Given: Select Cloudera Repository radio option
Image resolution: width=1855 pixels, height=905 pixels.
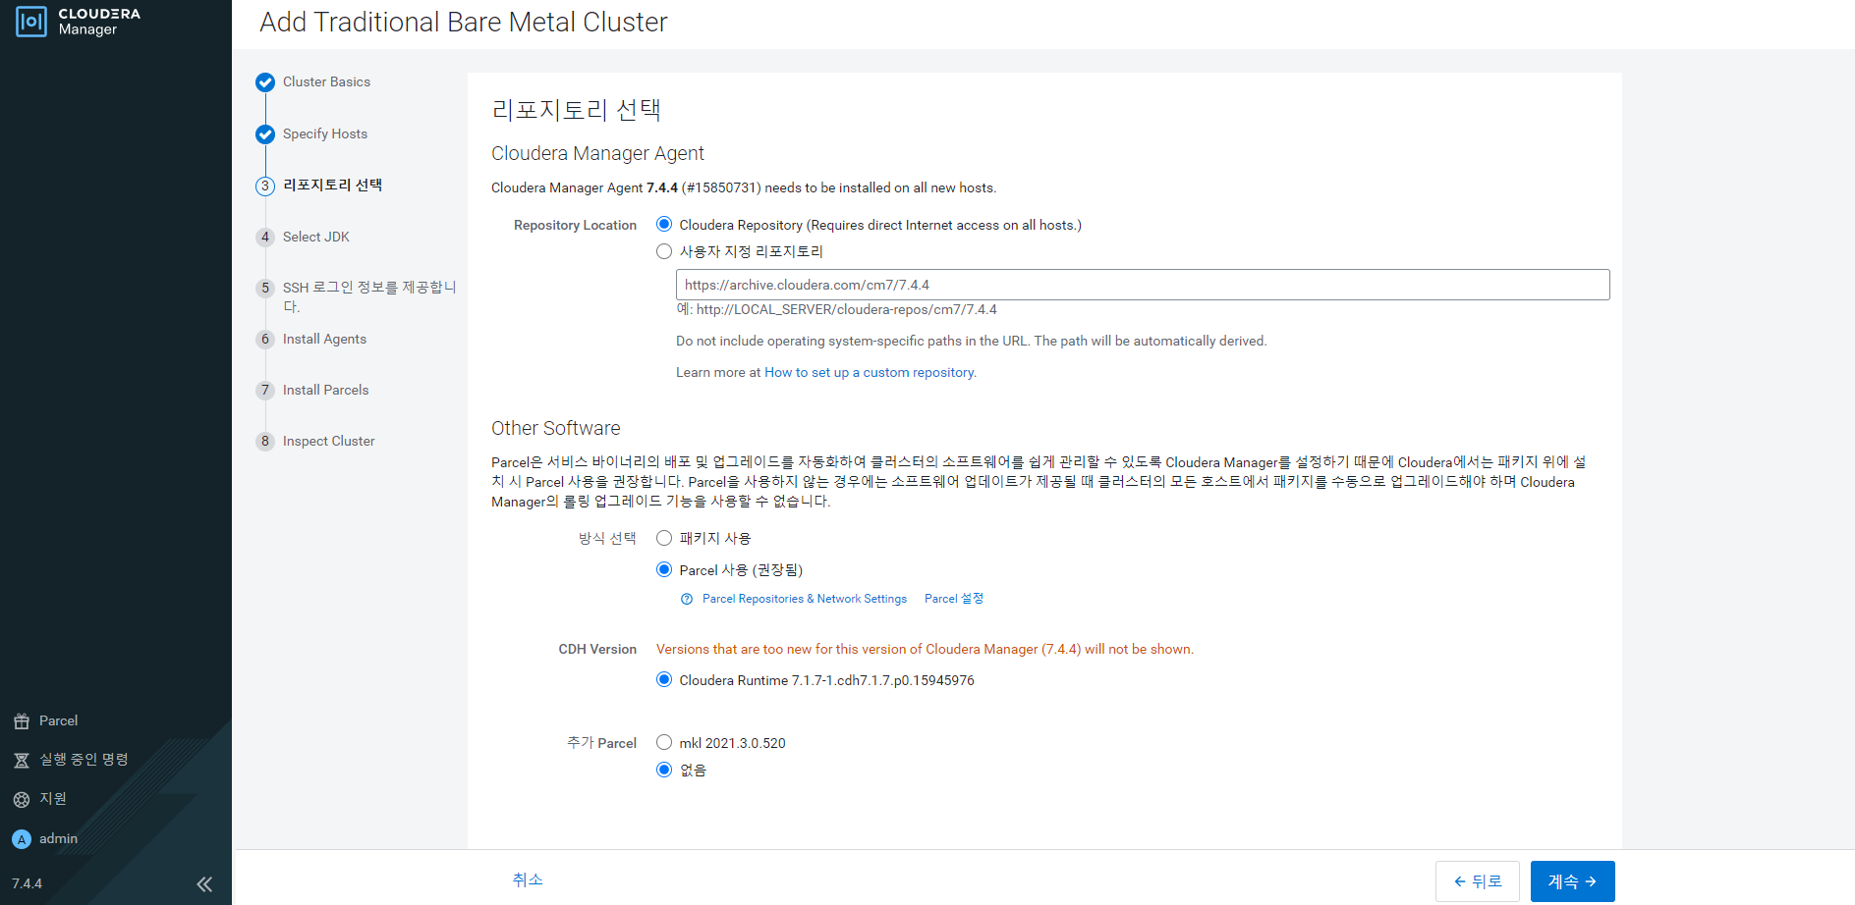Looking at the screenshot, I should point(664,225).
